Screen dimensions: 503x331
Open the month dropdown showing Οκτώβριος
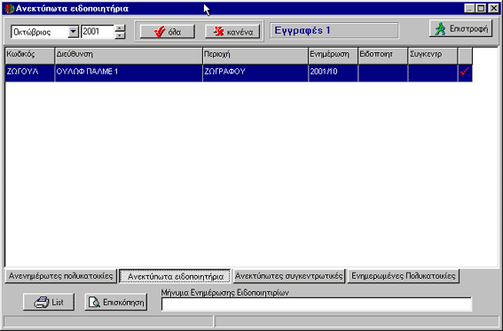pyautogui.click(x=73, y=32)
